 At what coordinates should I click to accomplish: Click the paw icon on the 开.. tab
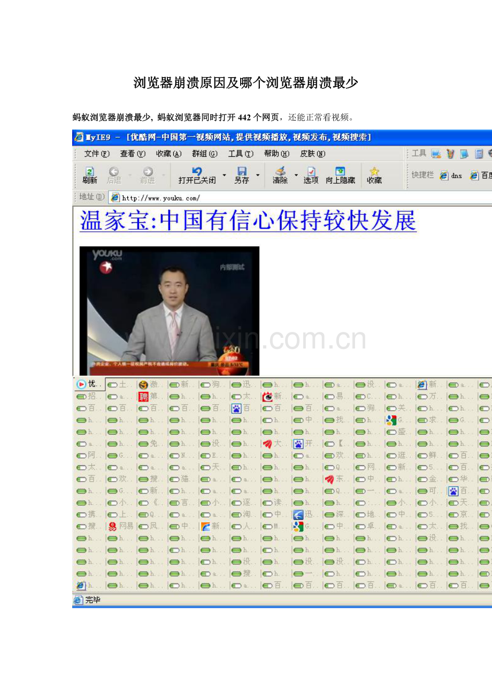click(x=298, y=444)
